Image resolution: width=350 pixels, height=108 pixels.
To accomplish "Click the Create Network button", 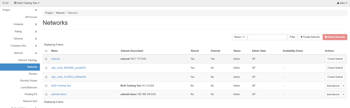I will tap(310, 37).
